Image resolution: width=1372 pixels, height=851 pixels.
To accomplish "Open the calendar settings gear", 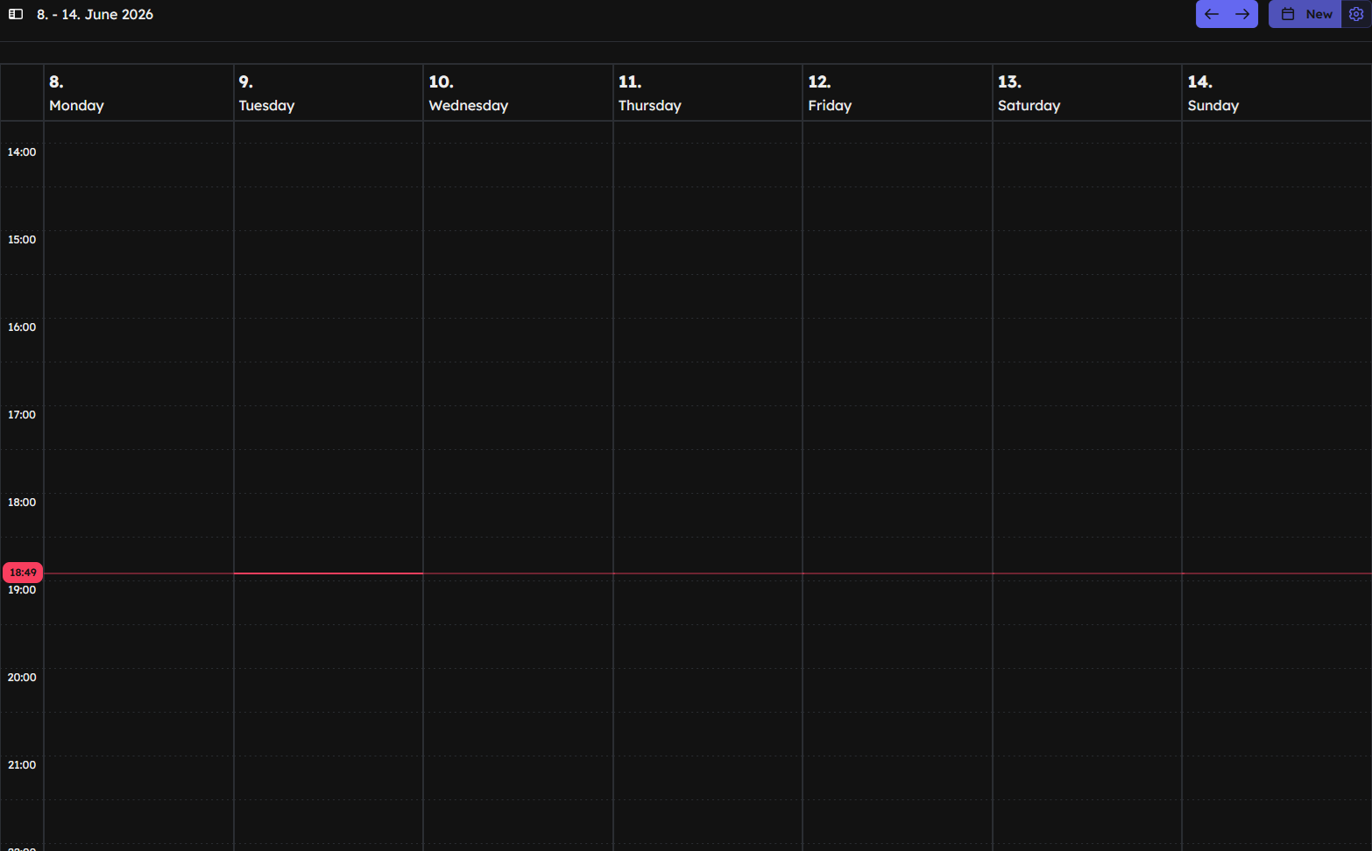I will click(x=1356, y=14).
